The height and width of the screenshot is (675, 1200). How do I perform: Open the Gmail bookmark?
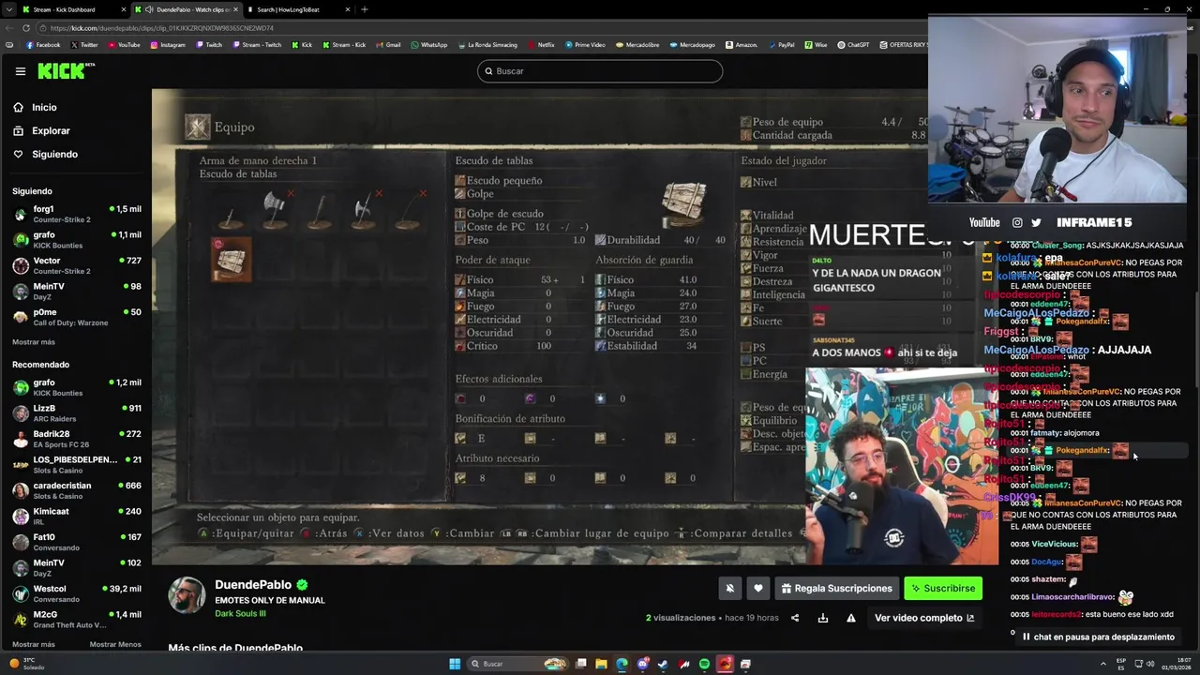(x=388, y=45)
